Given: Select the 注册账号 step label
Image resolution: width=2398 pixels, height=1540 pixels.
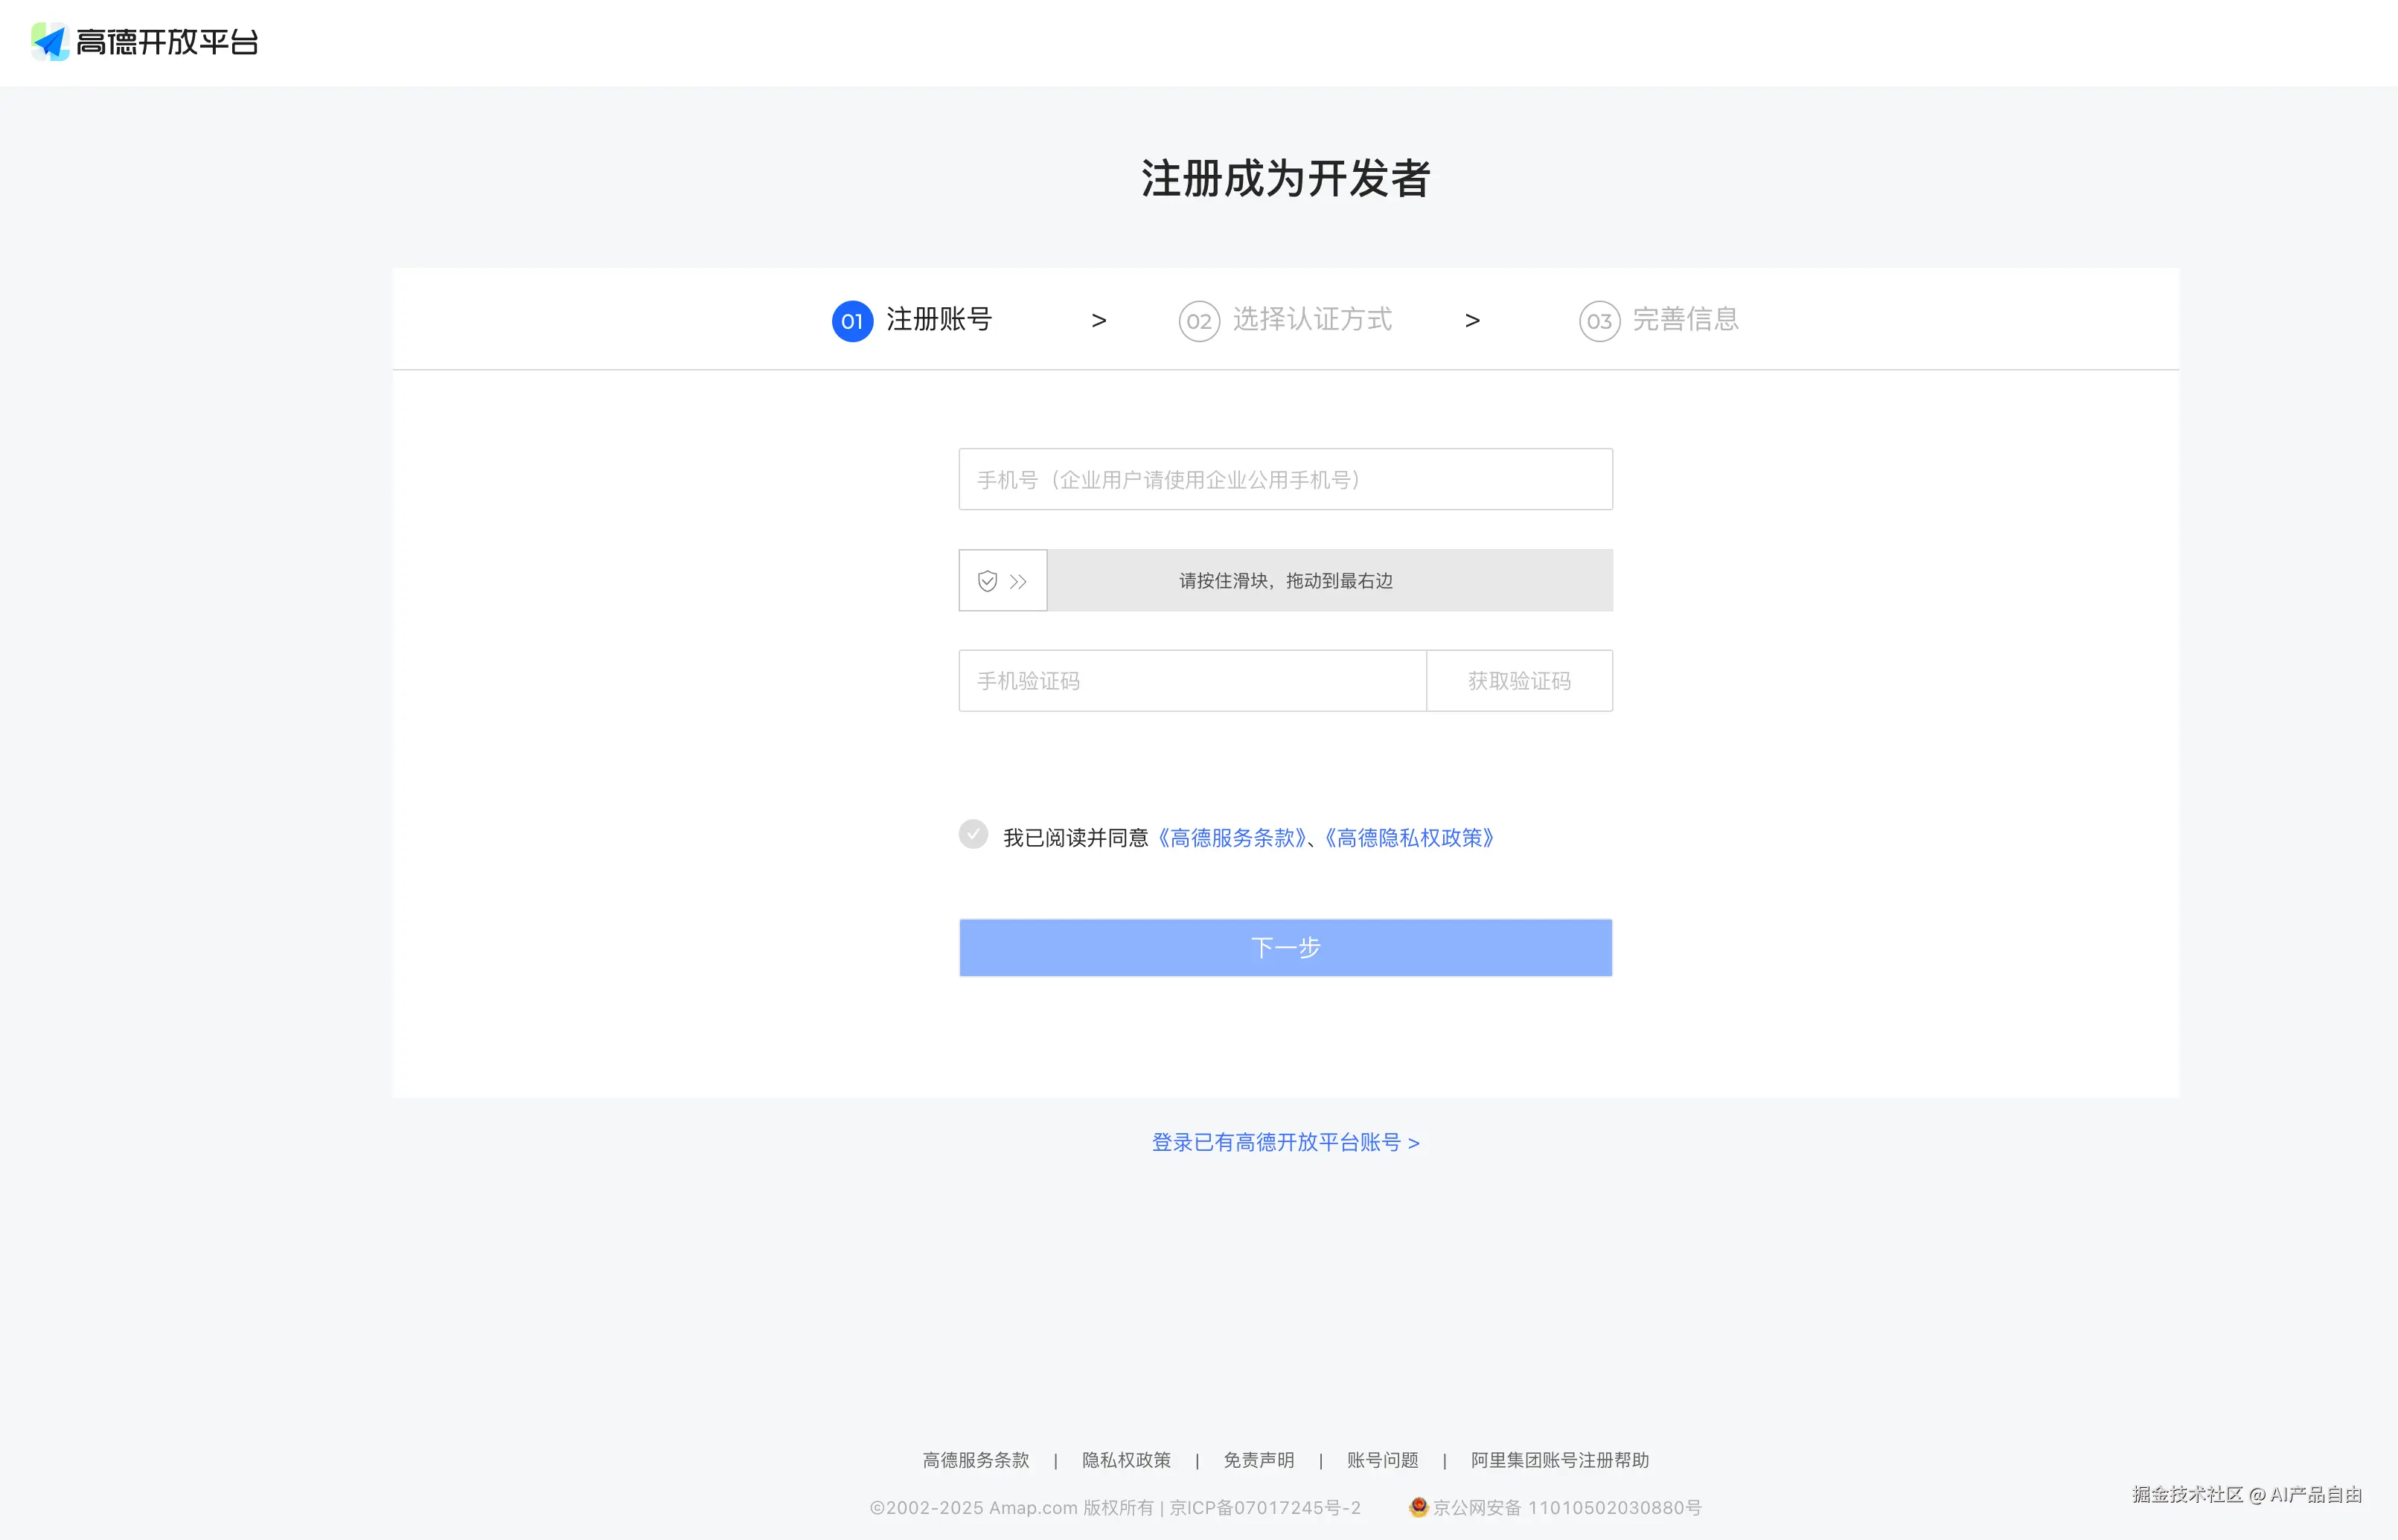Looking at the screenshot, I should click(939, 319).
